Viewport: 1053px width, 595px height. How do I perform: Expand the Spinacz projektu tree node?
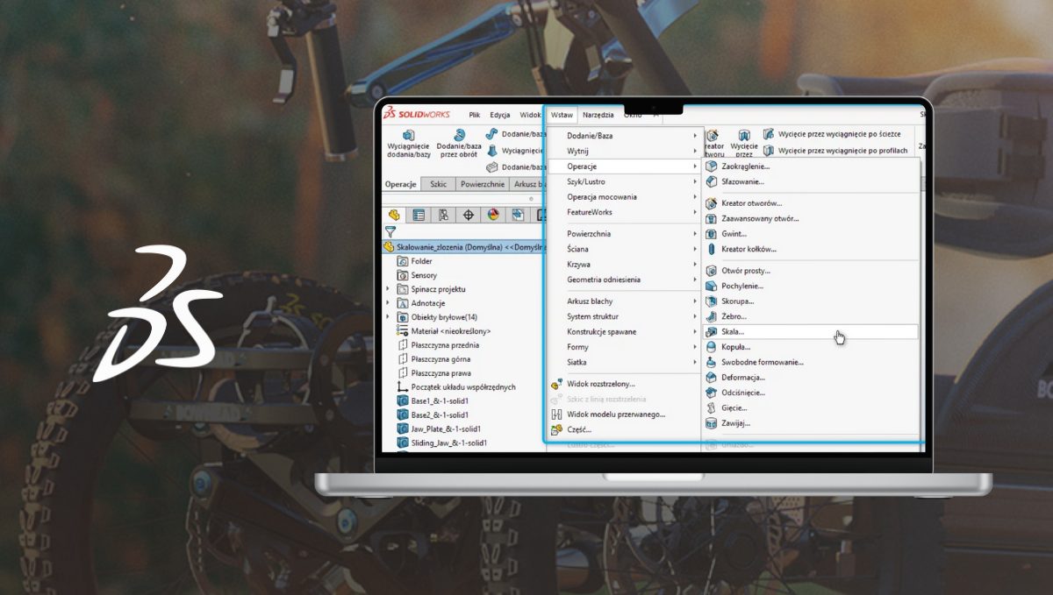(x=389, y=289)
